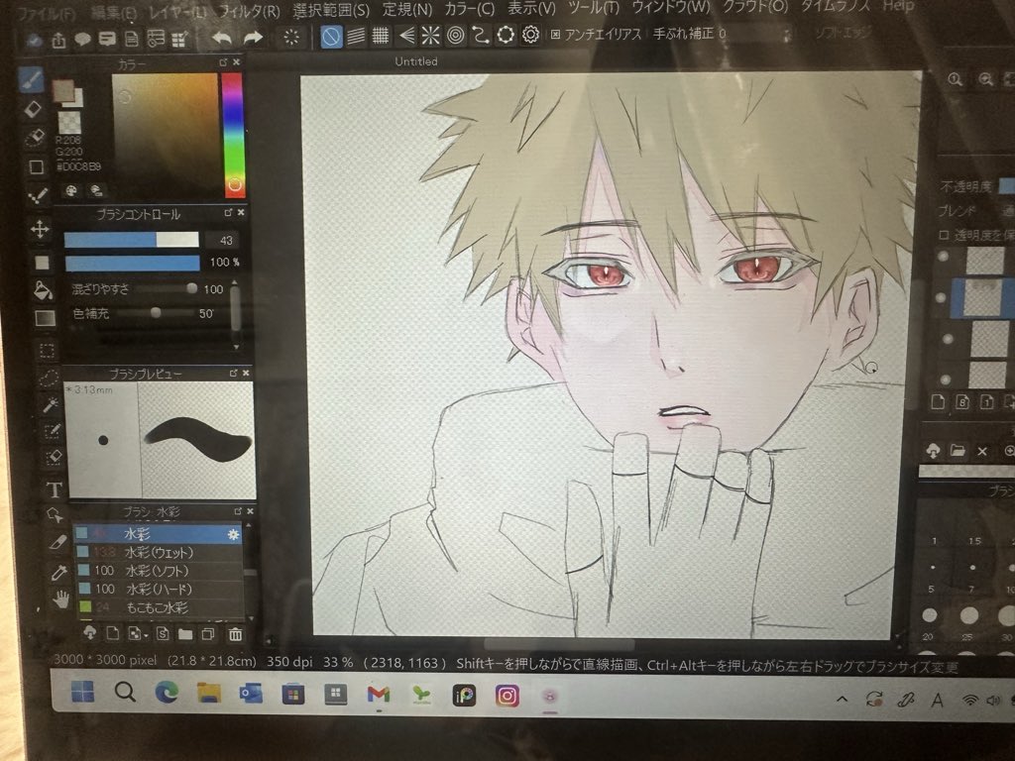Image resolution: width=1015 pixels, height=761 pixels.
Task: Enable the ellipse snap guide
Action: pyautogui.click(x=506, y=35)
